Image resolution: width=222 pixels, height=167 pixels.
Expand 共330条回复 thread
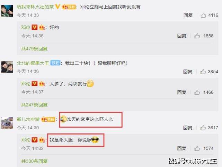[34, 161]
